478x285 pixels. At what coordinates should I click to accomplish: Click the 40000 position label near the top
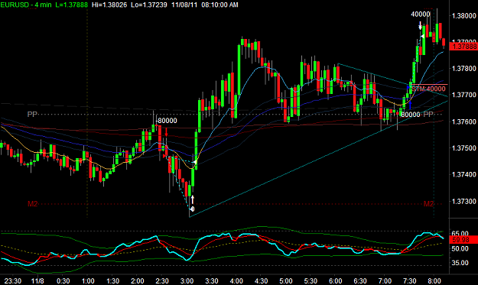tap(421, 15)
